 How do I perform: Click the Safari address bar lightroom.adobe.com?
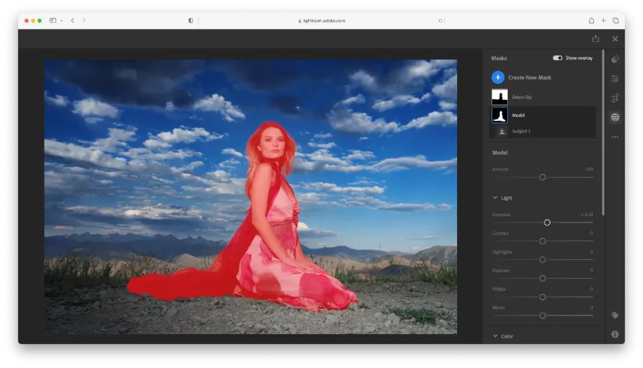322,21
